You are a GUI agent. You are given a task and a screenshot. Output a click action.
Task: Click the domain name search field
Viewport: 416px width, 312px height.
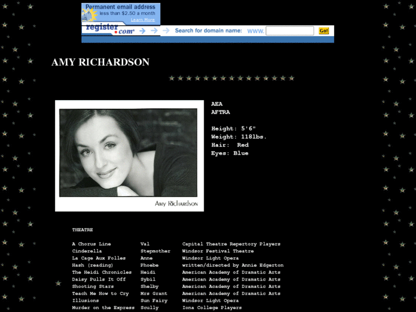pyautogui.click(x=290, y=31)
